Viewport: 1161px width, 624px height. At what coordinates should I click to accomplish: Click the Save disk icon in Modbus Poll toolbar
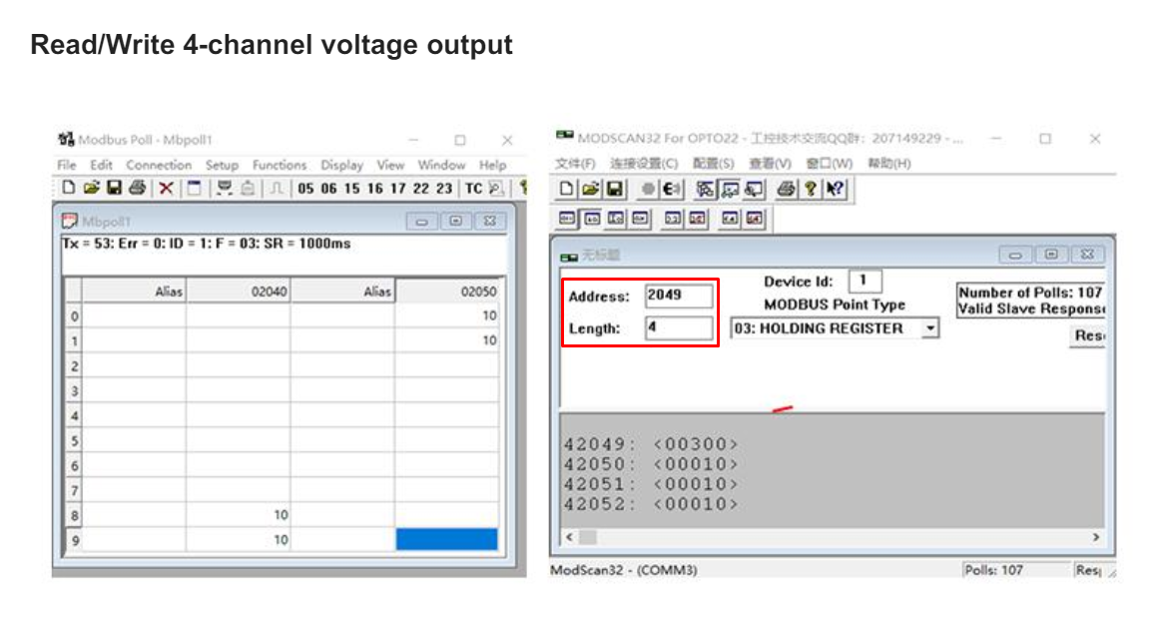point(114,188)
